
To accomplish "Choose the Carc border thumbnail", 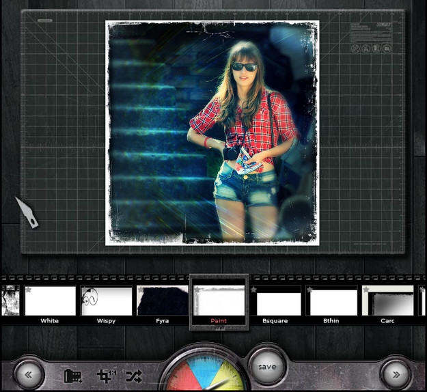I will [388, 300].
